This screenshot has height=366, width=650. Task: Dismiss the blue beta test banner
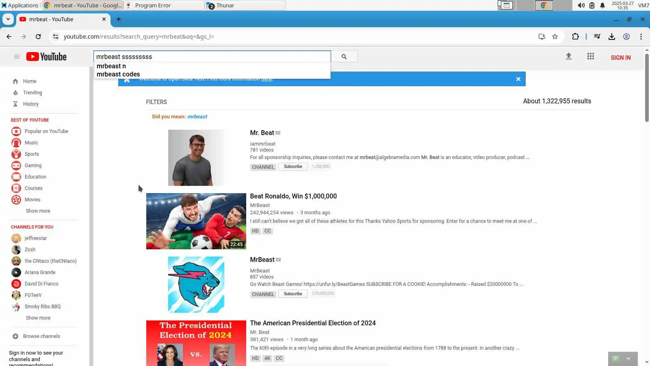click(518, 79)
